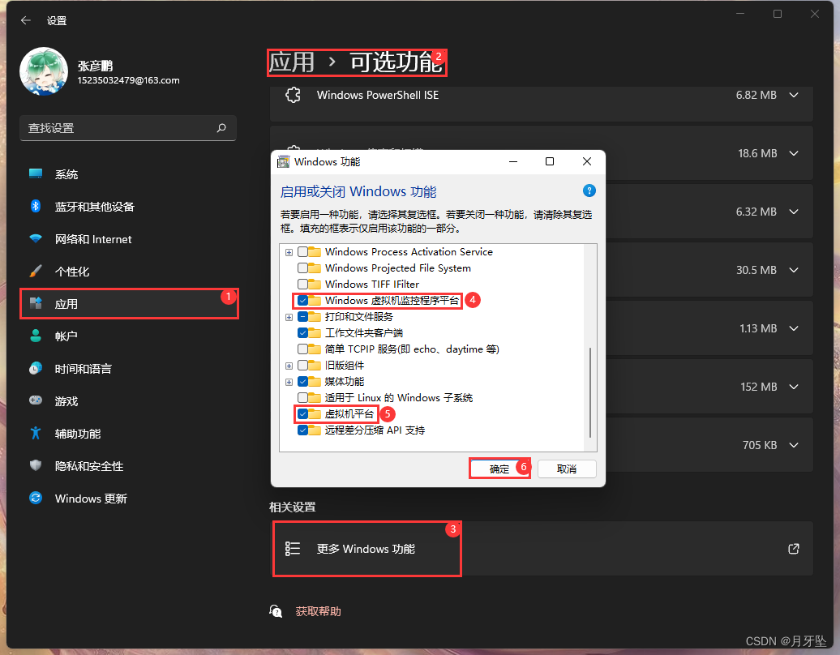Image resolution: width=840 pixels, height=655 pixels.
Task: Click the 获取帮助 link
Action: point(318,611)
